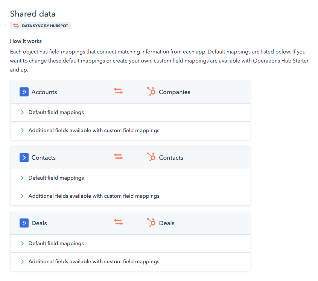
Task: Click the sync arrows icon in Contacts row
Action: pyautogui.click(x=119, y=157)
